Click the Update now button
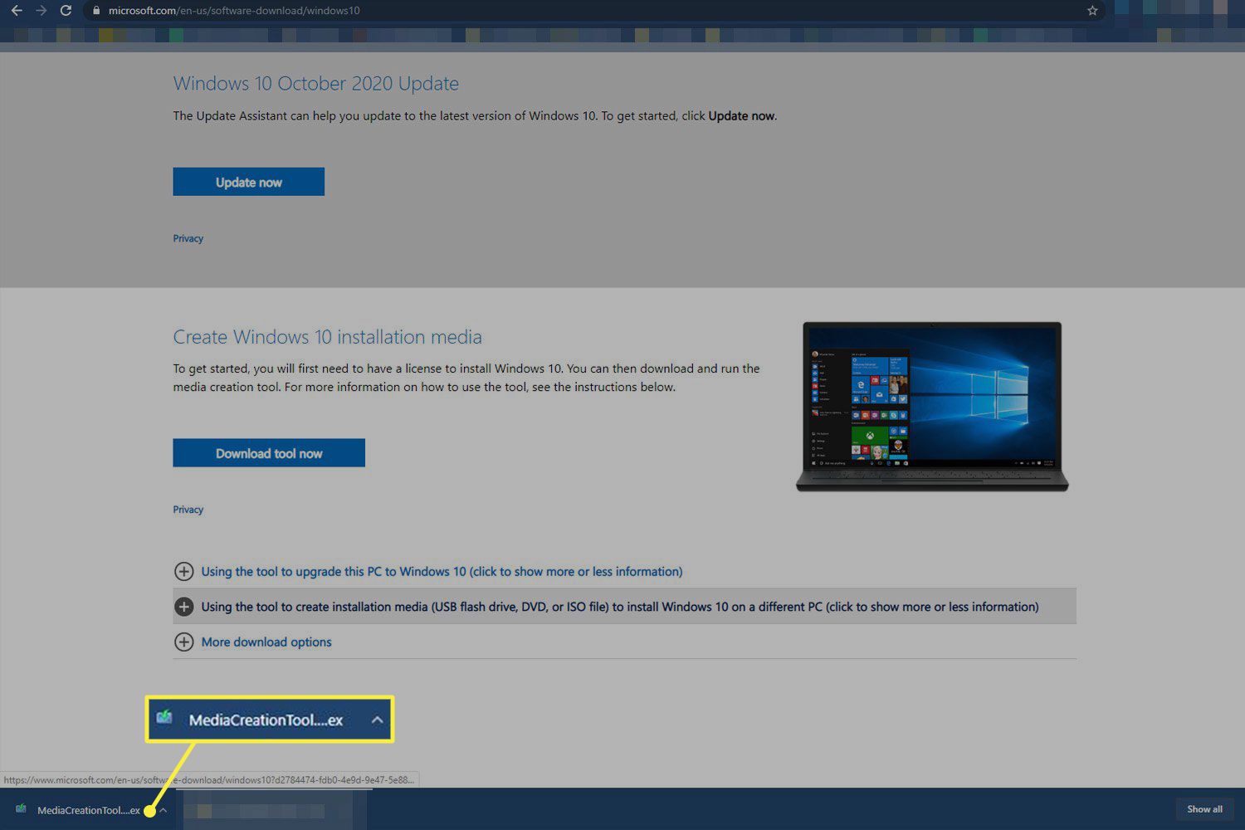Viewport: 1245px width, 830px height. pyautogui.click(x=248, y=182)
